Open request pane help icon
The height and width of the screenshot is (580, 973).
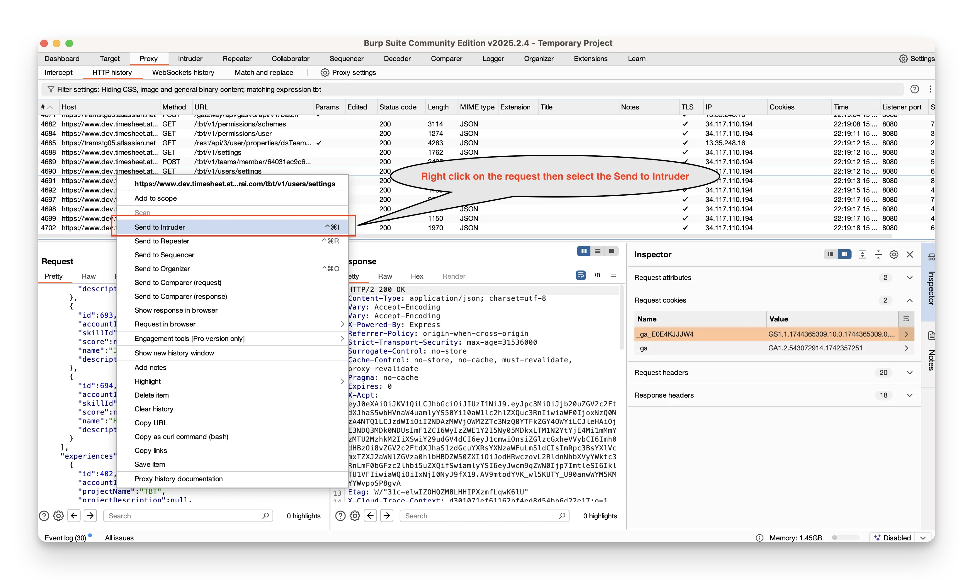(x=44, y=516)
